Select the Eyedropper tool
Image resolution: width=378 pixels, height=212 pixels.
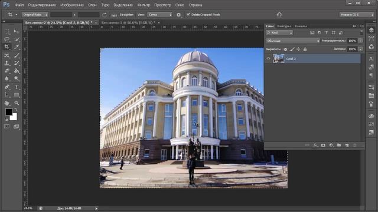(x=17, y=47)
